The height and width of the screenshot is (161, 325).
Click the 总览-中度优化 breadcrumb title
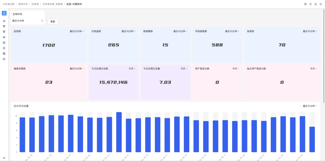74,4
